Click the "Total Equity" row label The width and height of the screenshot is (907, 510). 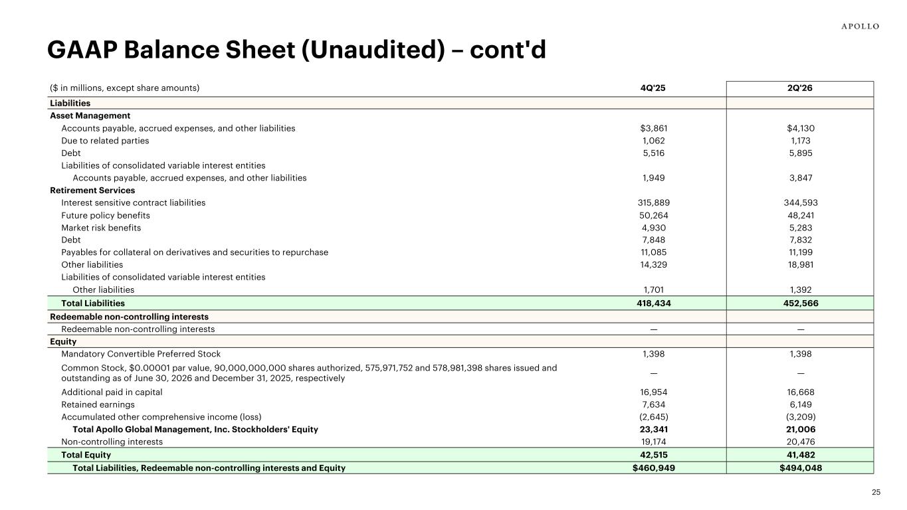tap(86, 455)
